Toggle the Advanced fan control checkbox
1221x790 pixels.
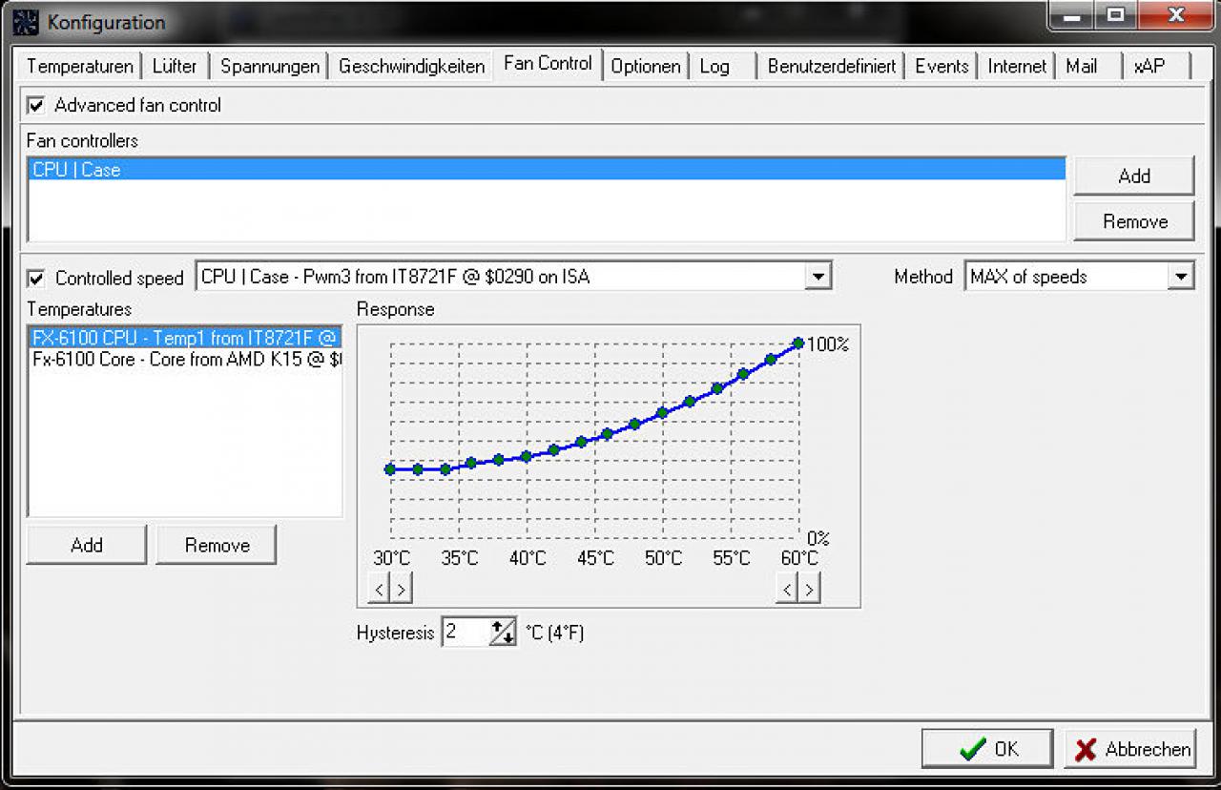(x=36, y=105)
